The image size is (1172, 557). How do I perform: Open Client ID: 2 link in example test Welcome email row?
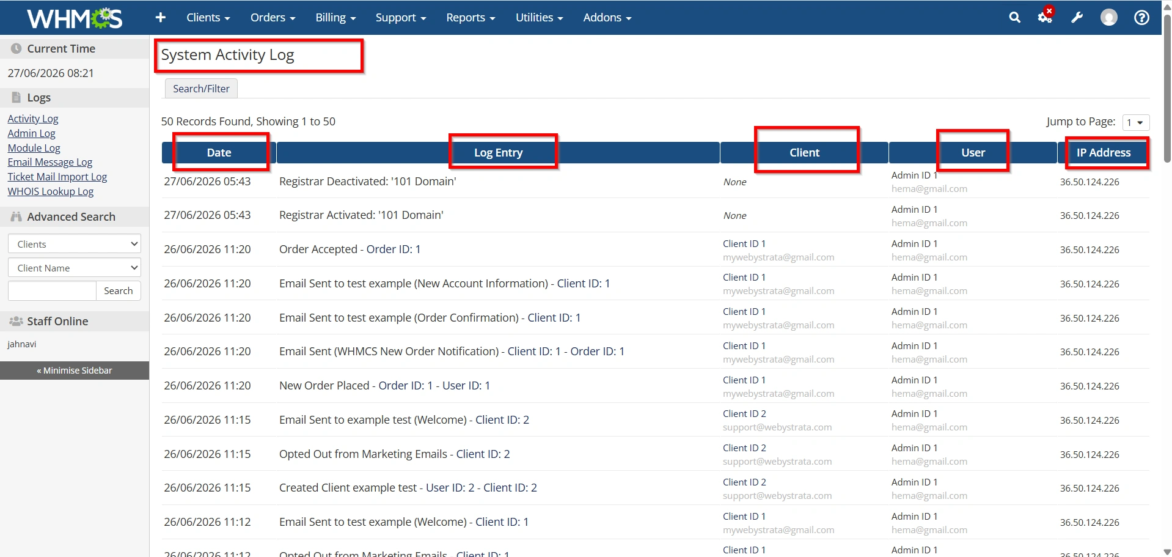click(502, 420)
